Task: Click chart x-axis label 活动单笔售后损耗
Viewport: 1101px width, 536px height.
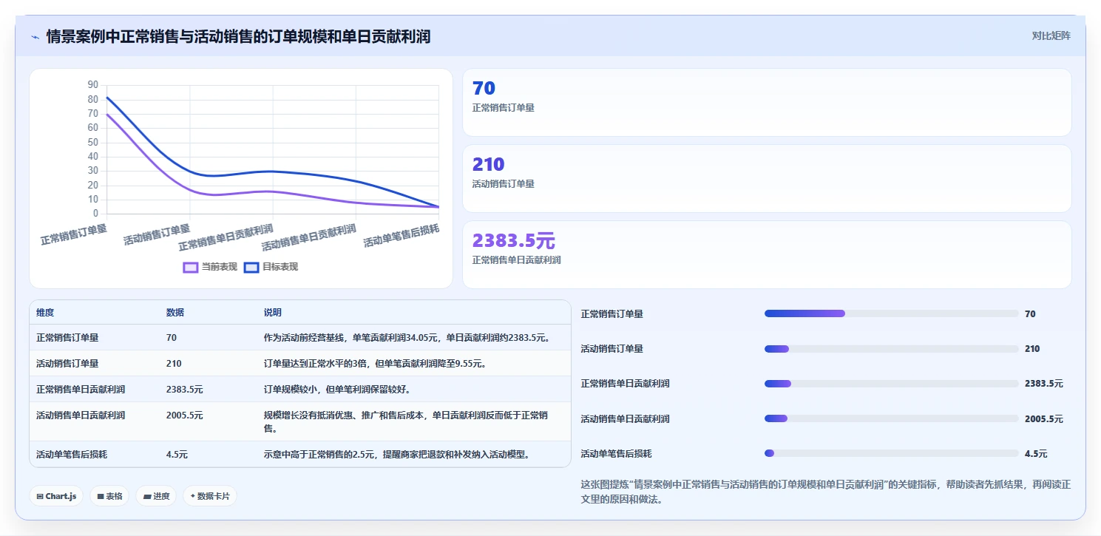Action: 401,236
